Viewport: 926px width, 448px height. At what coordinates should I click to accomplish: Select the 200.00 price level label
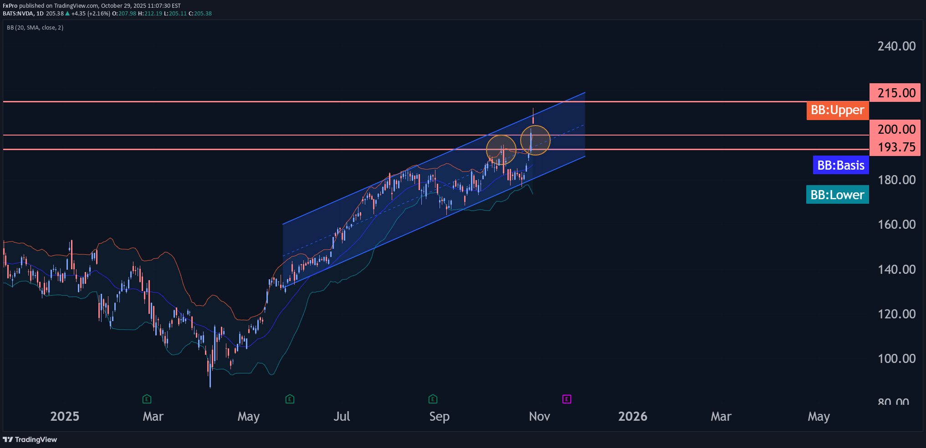pos(896,129)
